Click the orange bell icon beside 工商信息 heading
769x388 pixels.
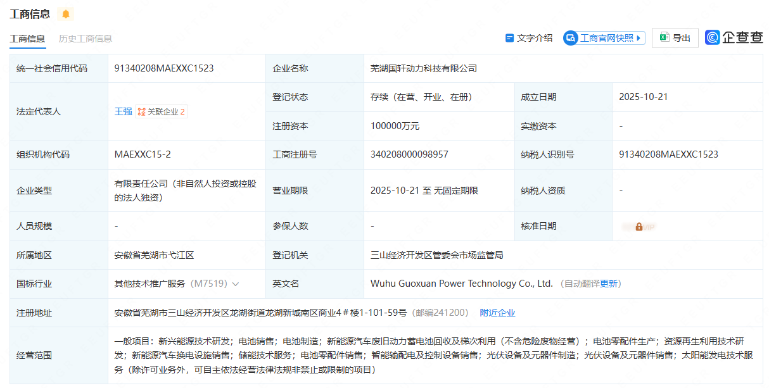pos(66,14)
